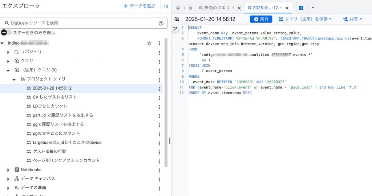Collapse the (従来) クエリ (9) node
The height and width of the screenshot is (196, 372).
(x=8, y=70)
